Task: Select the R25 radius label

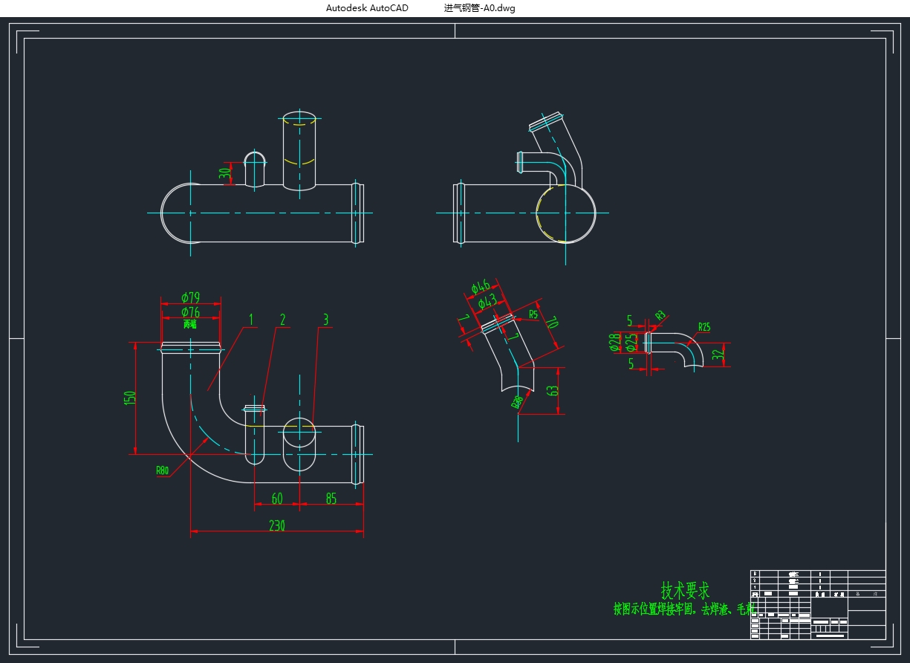Action: (704, 326)
